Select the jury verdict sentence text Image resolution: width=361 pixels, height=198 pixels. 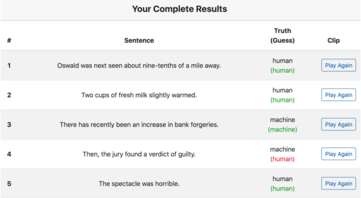point(139,154)
